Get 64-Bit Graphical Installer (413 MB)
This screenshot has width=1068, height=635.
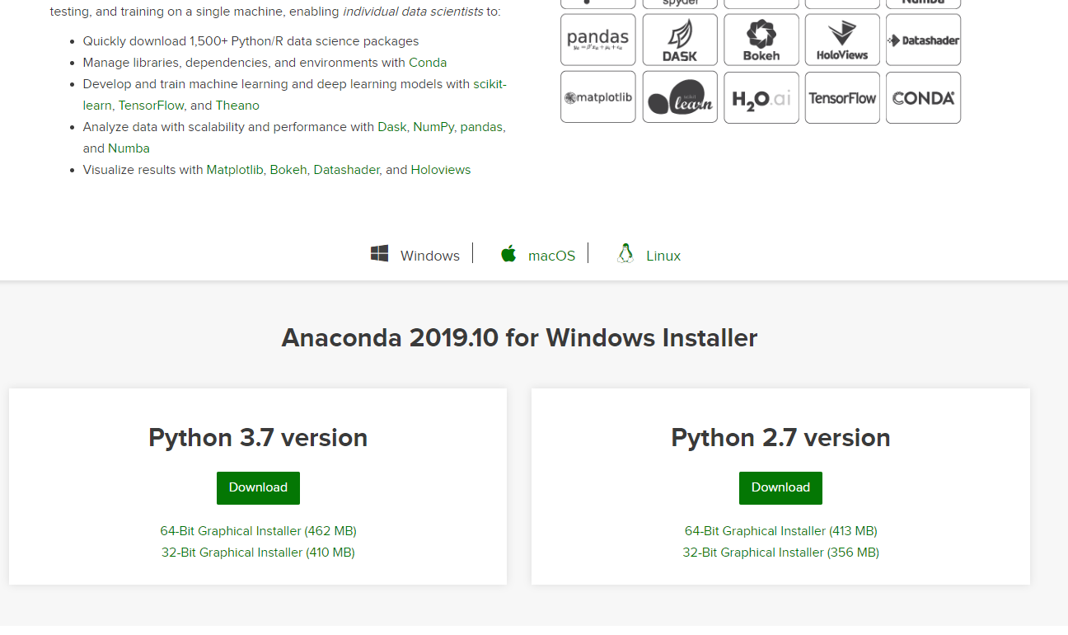click(x=780, y=531)
